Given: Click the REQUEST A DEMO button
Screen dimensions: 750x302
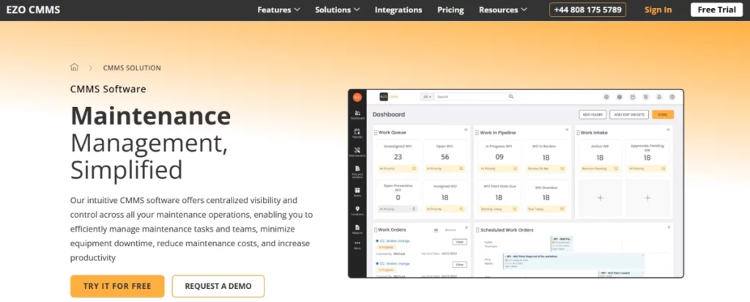Looking at the screenshot, I should (218, 286).
